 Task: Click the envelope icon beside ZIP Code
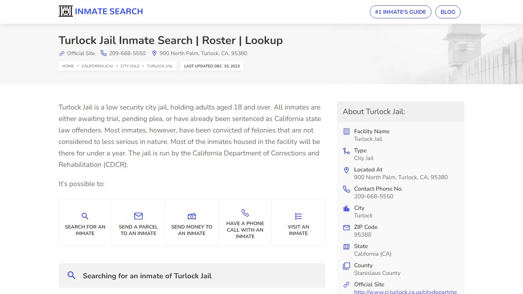(x=346, y=227)
